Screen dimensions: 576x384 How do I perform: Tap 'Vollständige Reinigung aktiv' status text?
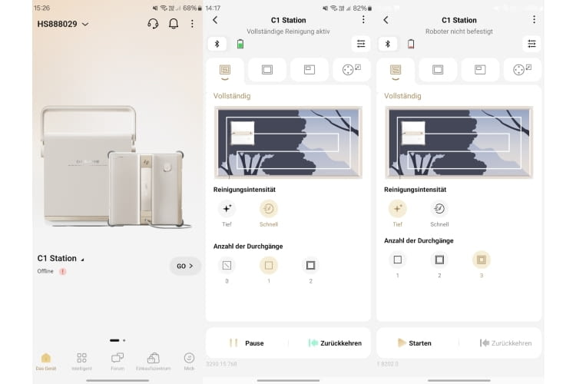(x=288, y=31)
